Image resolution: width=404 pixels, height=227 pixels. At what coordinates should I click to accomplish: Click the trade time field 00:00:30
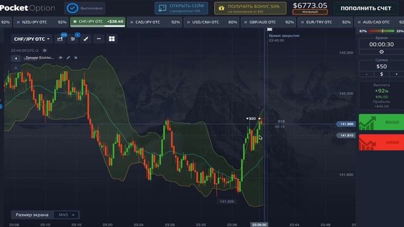coord(381,44)
